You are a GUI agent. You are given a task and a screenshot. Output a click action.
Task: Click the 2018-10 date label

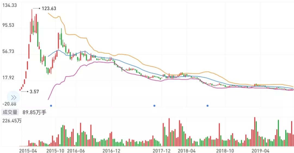[225, 151]
